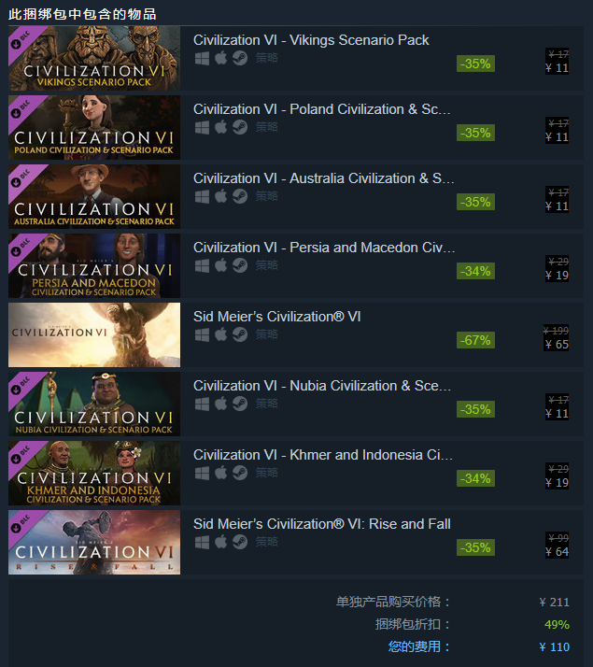Click 策略 tag under Khmer and Indonesia
Image resolution: width=593 pixels, height=667 pixels.
click(x=266, y=473)
